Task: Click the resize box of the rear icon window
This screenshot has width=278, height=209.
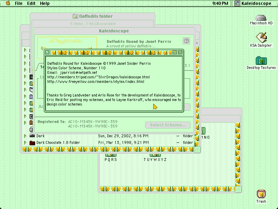Action: point(238,189)
